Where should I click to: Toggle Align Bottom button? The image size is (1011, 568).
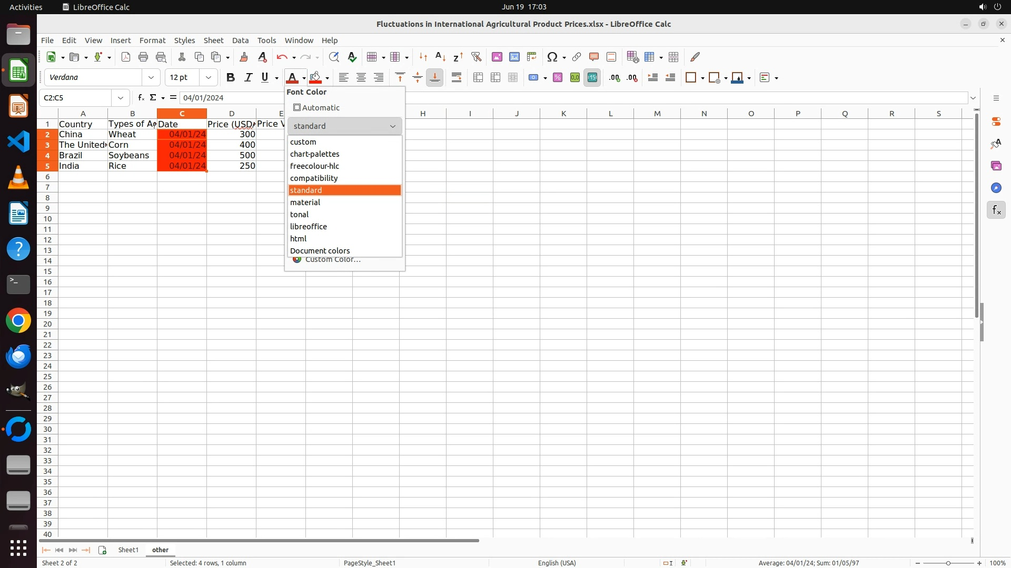click(x=435, y=78)
